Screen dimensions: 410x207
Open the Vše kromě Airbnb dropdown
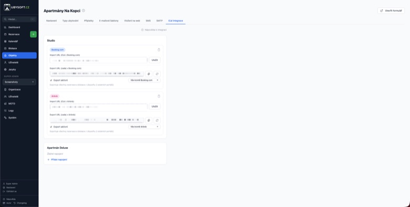pyautogui.click(x=145, y=127)
